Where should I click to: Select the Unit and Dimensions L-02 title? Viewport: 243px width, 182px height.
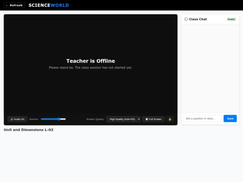(28, 130)
